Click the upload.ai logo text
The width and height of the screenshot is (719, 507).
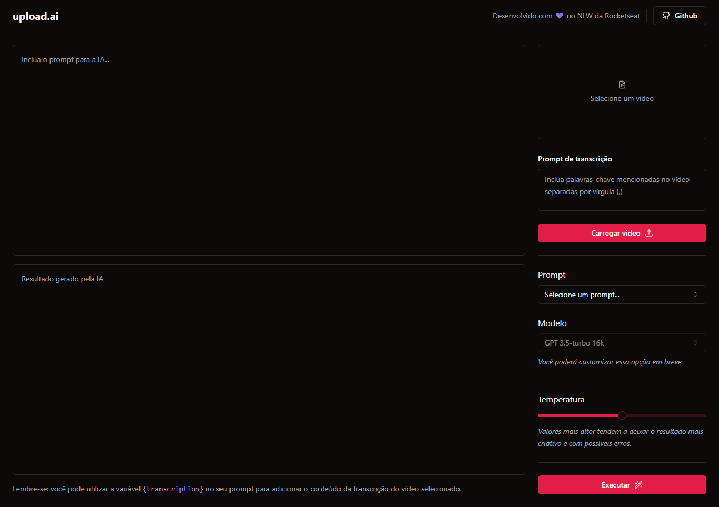35,16
